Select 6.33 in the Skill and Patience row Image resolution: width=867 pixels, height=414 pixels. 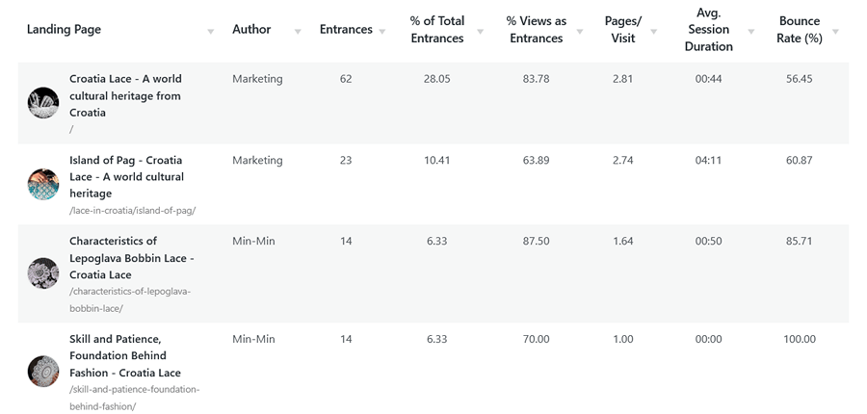(x=436, y=339)
